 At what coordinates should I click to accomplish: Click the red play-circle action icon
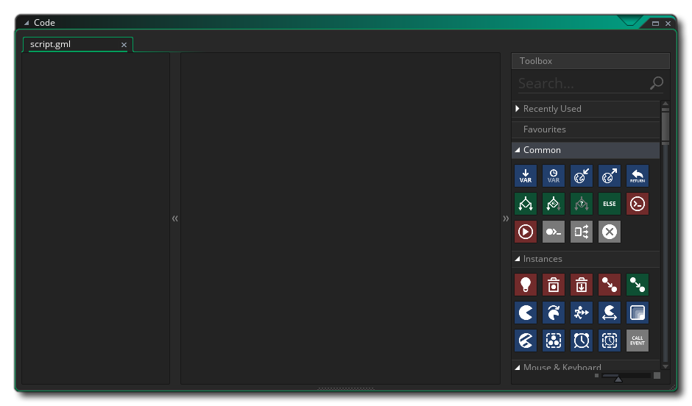(526, 232)
